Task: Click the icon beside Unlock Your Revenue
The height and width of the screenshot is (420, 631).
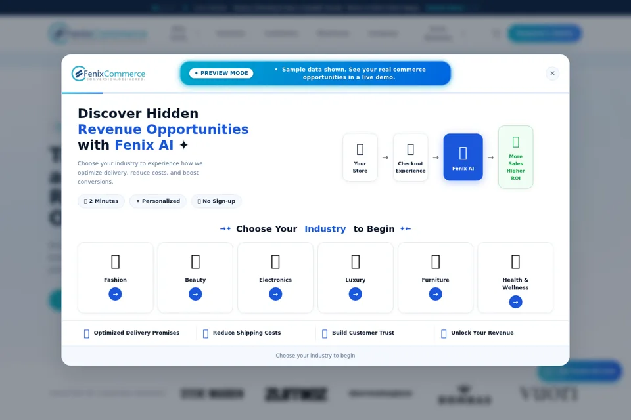Action: pyautogui.click(x=444, y=333)
